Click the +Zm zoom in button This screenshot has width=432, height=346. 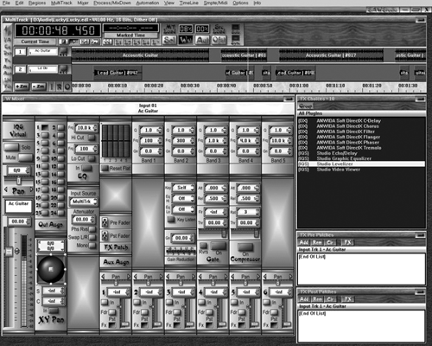(22, 86)
